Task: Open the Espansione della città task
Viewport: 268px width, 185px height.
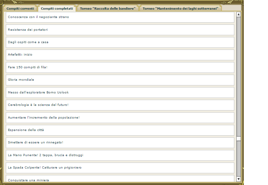Action: 120,130
